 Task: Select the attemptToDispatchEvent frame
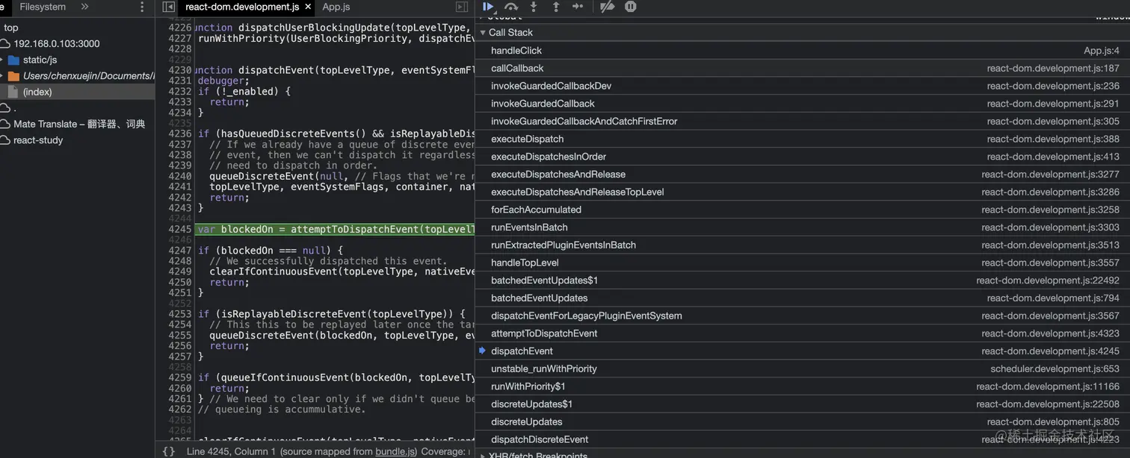803,333
